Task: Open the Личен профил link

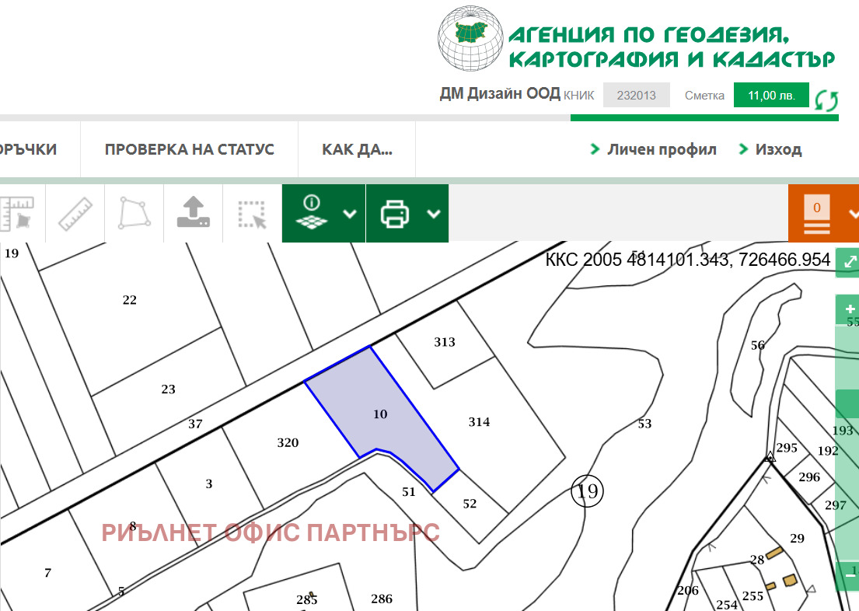Action: pos(661,148)
